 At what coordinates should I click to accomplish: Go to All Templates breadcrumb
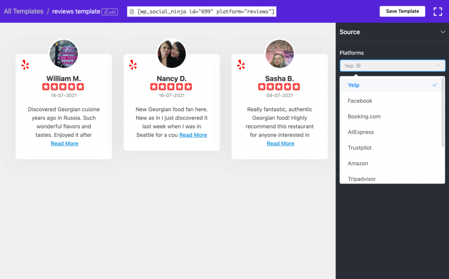point(24,11)
